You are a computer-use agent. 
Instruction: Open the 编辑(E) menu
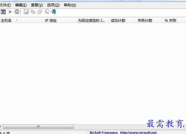coord(21,5)
